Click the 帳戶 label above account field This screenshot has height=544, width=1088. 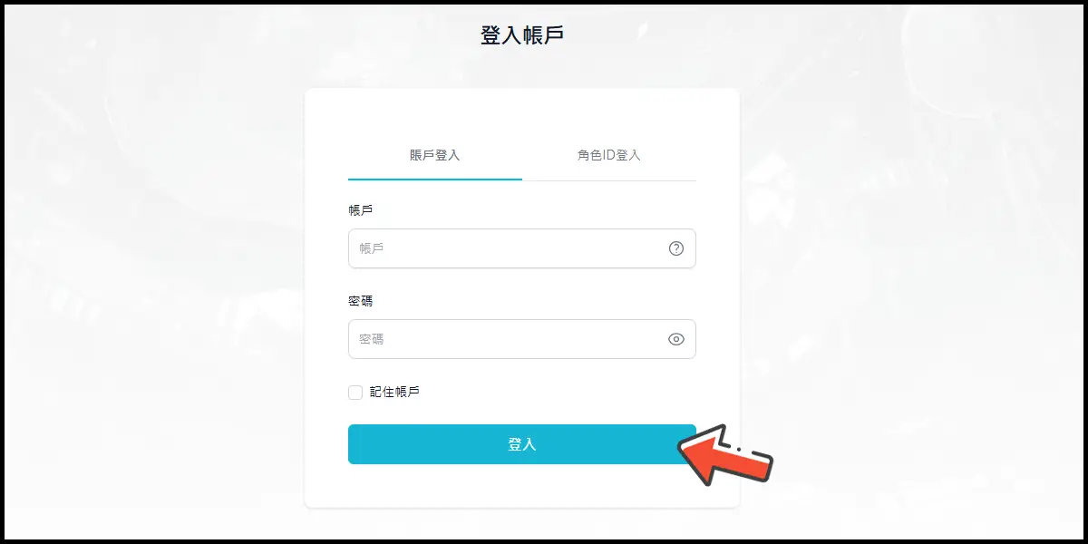click(x=360, y=210)
